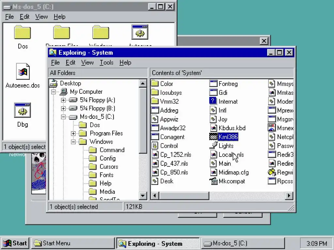Open the Help menu in Exploring window
Image resolution: width=334 pixels, height=250 pixels.
125,62
